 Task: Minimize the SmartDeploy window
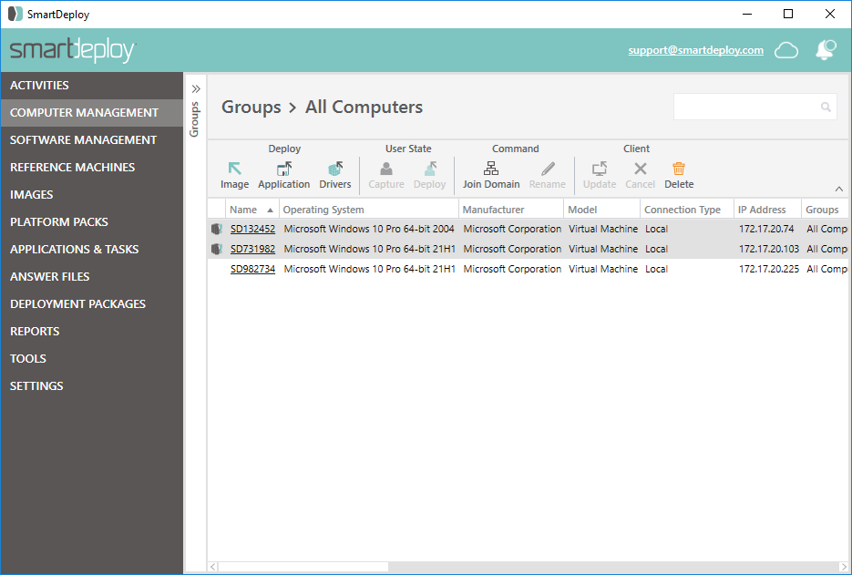(x=747, y=15)
